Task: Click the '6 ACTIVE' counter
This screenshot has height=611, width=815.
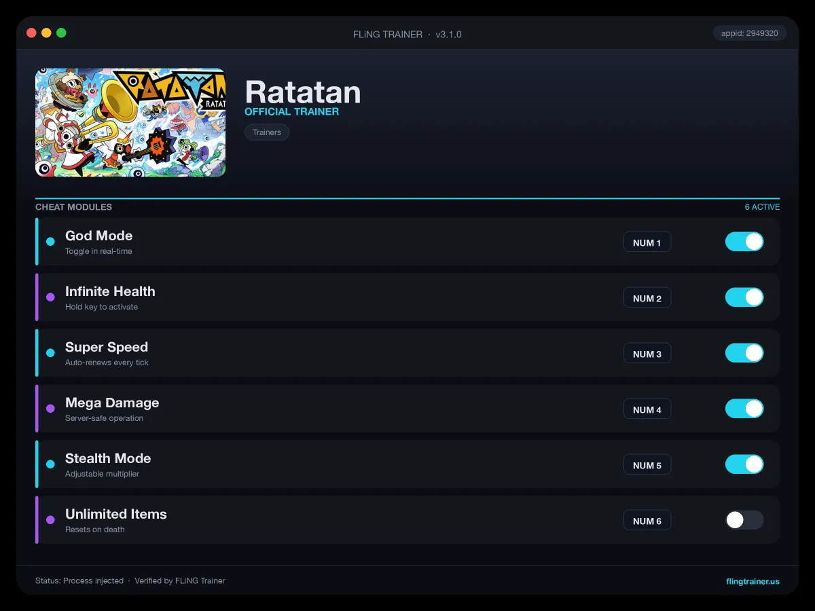Action: pyautogui.click(x=762, y=207)
